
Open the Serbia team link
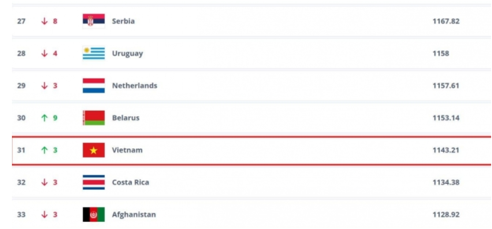pyautogui.click(x=123, y=21)
